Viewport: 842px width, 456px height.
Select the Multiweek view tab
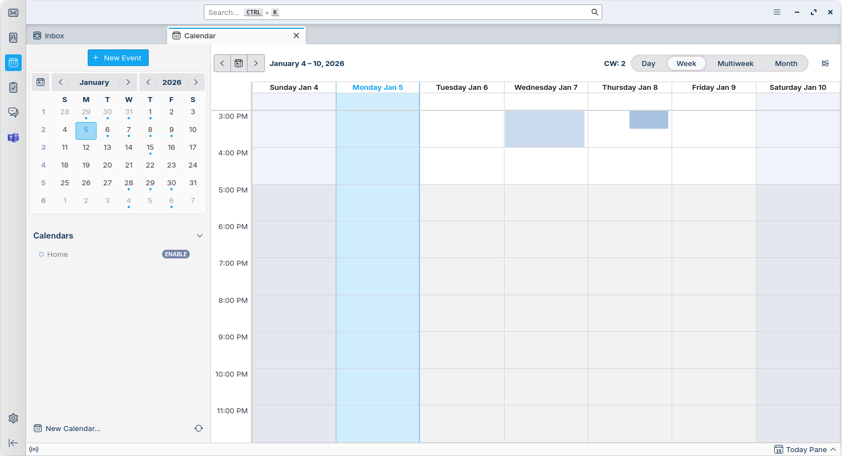pos(735,63)
